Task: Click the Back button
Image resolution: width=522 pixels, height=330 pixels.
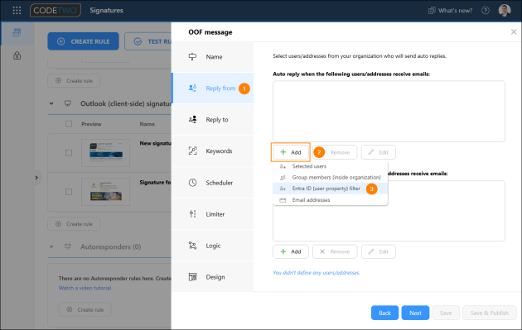Action: click(x=384, y=313)
